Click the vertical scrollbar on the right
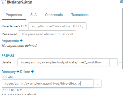This screenshot has width=124, height=95. [122, 39]
